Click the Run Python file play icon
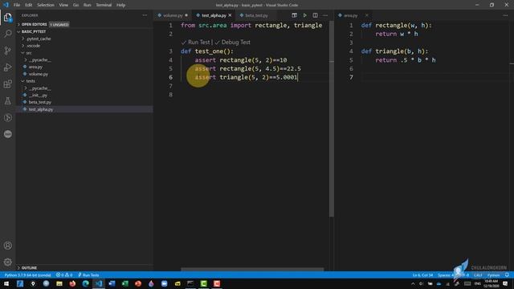The width and height of the screenshot is (514, 289). point(304,15)
